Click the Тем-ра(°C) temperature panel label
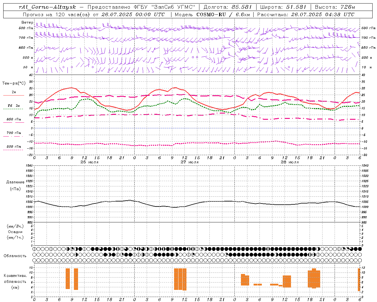The height and width of the screenshot is (302, 377). 14,83
